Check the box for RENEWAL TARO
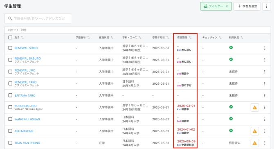This screenshot has height=149, width=274. (10, 84)
